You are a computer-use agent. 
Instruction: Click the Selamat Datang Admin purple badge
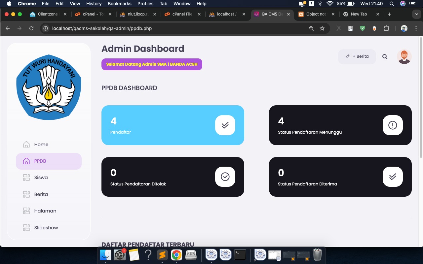coord(152,64)
